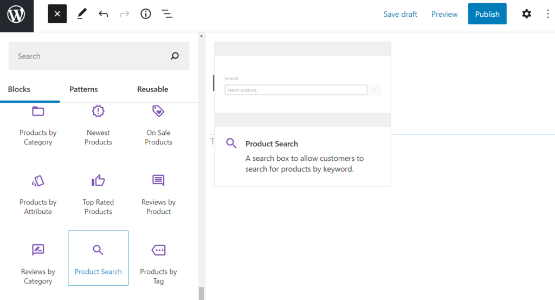
Task: Publish the post
Action: pyautogui.click(x=487, y=14)
